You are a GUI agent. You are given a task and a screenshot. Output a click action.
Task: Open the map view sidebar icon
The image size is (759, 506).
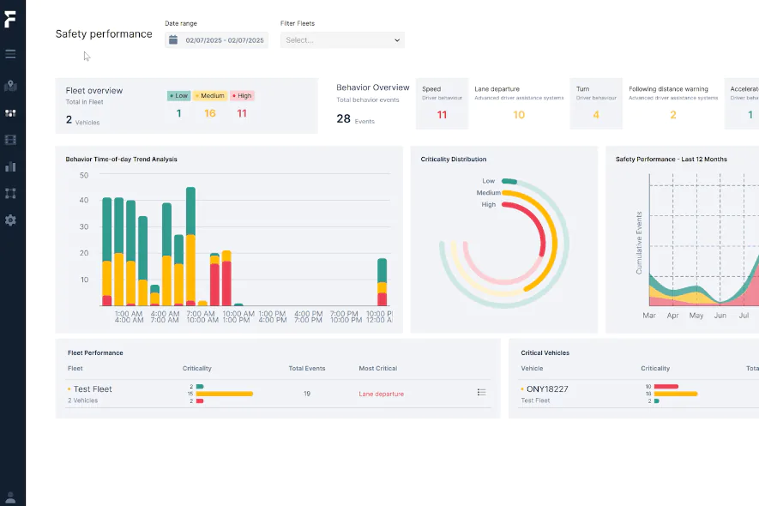pos(10,86)
